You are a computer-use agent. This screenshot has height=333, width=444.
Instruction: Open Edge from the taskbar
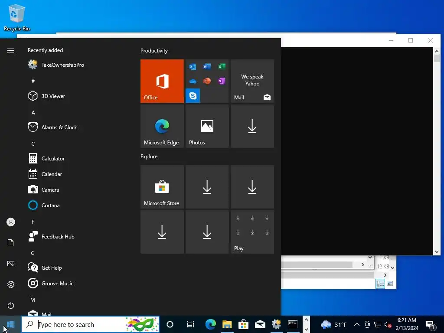[x=211, y=324]
